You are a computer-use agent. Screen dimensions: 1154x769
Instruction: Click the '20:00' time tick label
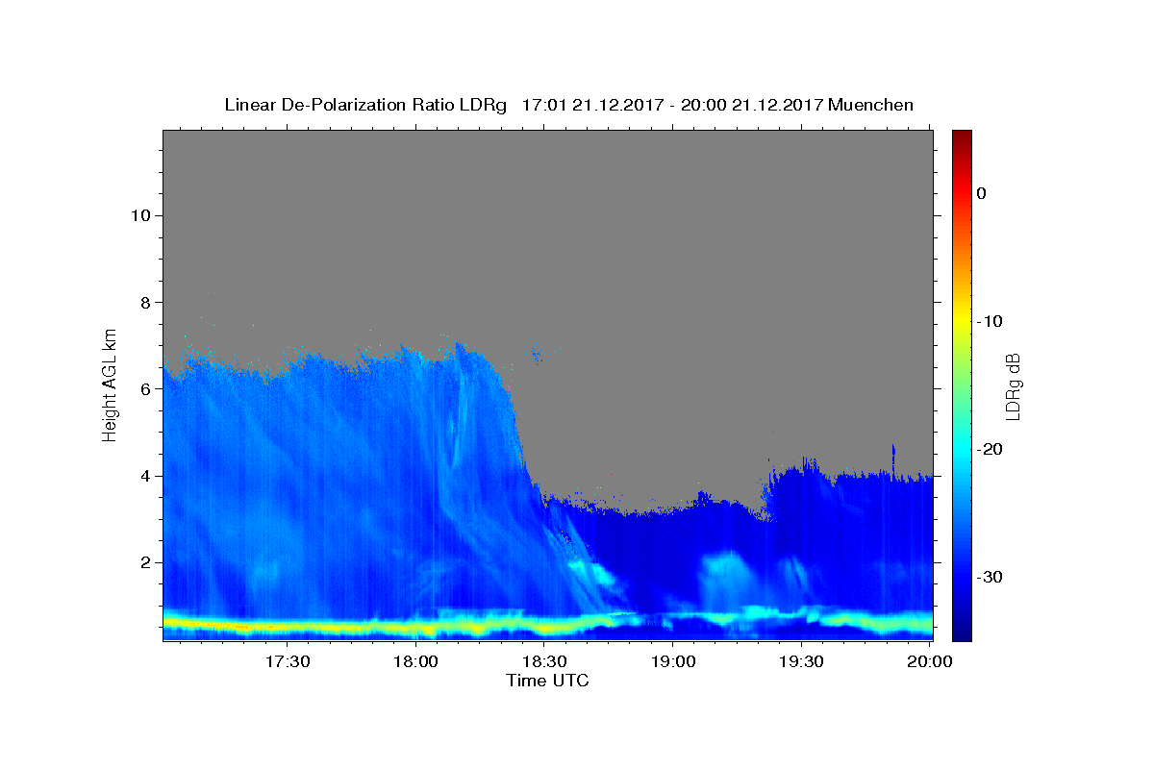pyautogui.click(x=930, y=661)
